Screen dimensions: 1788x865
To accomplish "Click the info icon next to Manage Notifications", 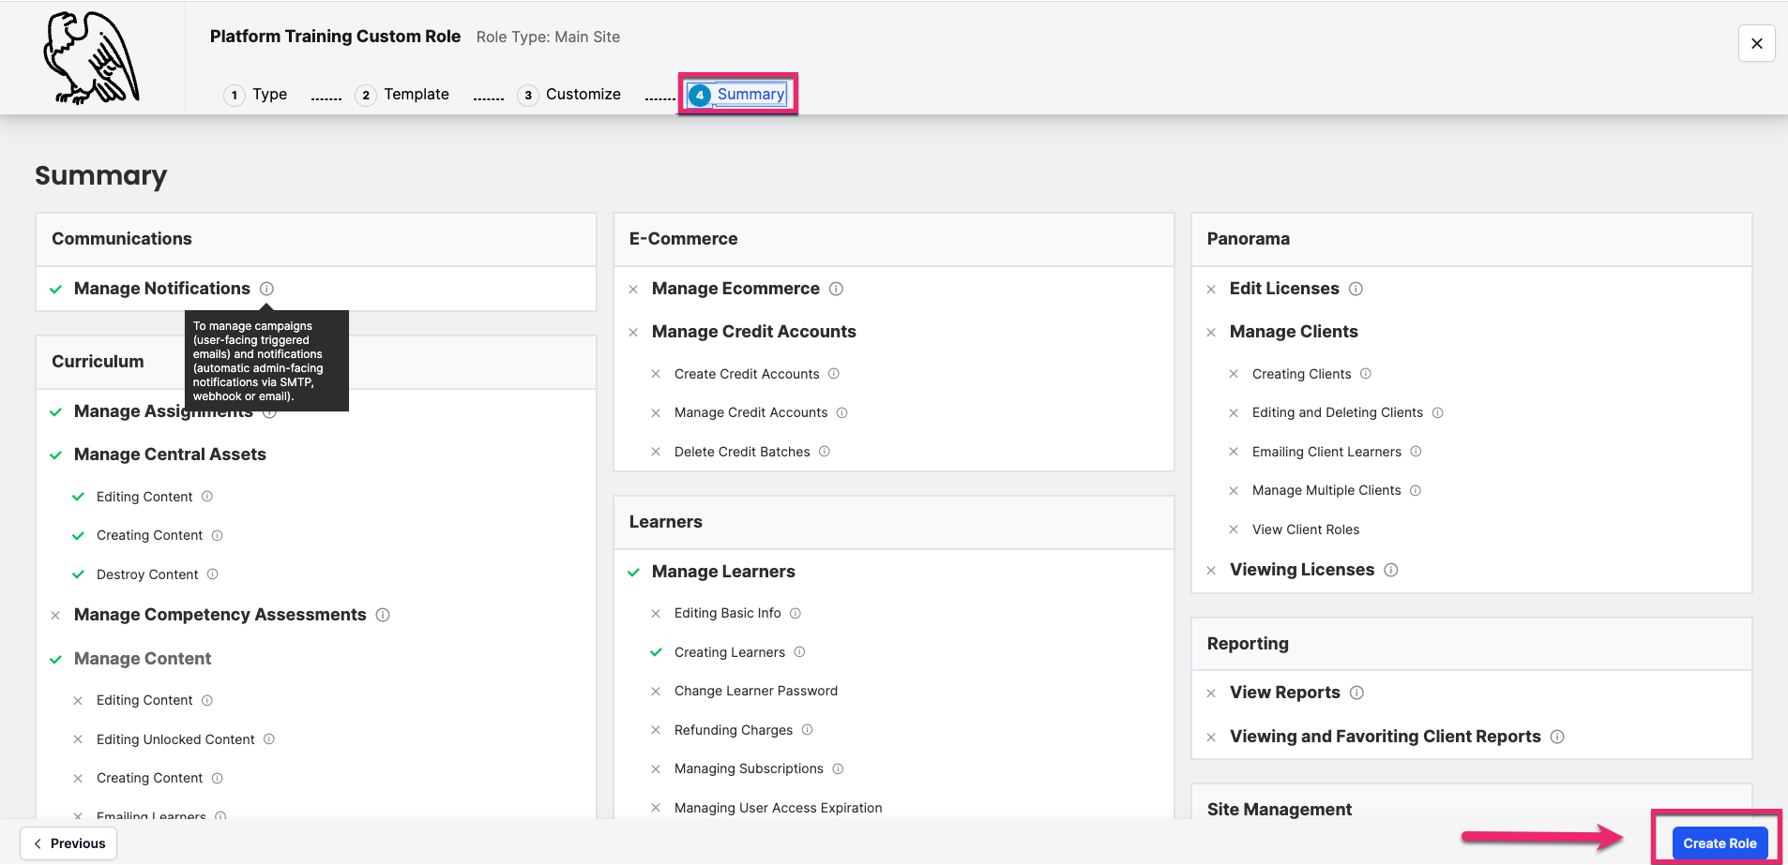I will click(266, 289).
